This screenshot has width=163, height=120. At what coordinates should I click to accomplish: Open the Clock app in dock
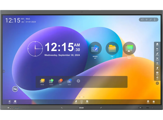click(x=60, y=82)
